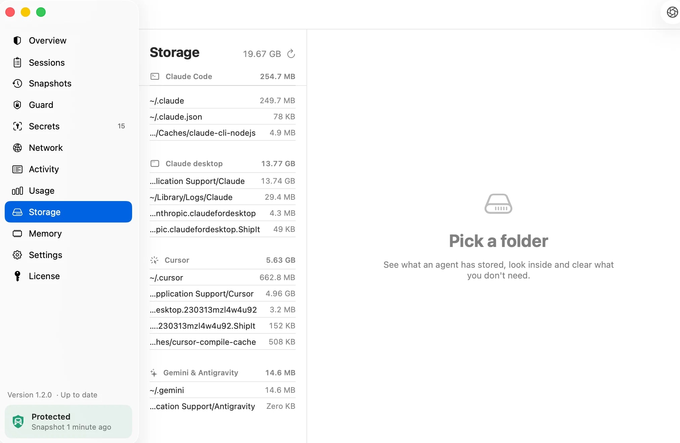Click the Snapshots clock icon

tap(17, 83)
